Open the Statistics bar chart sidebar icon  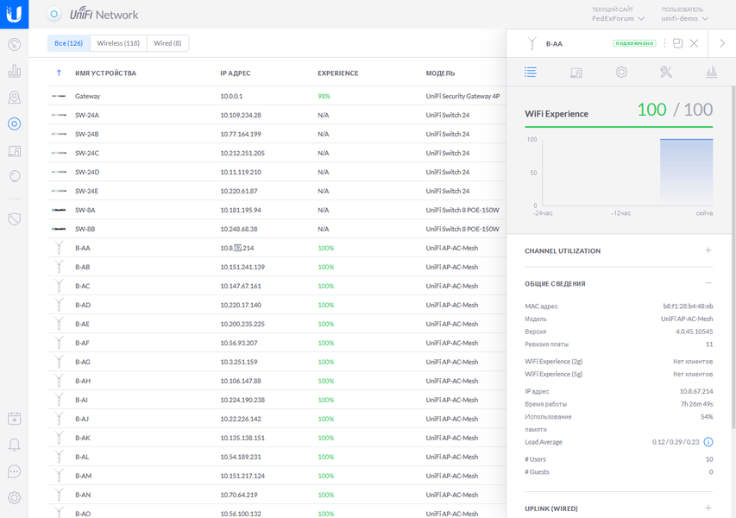point(14,71)
